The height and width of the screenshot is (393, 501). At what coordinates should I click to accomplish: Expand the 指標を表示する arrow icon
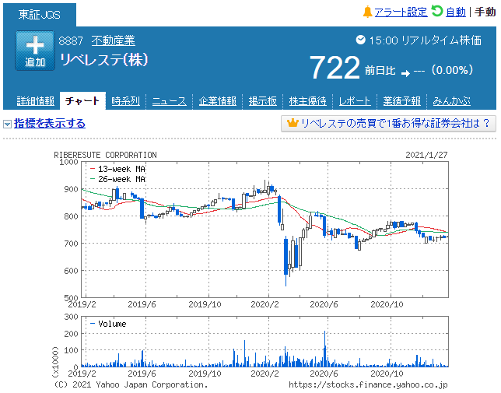point(7,124)
